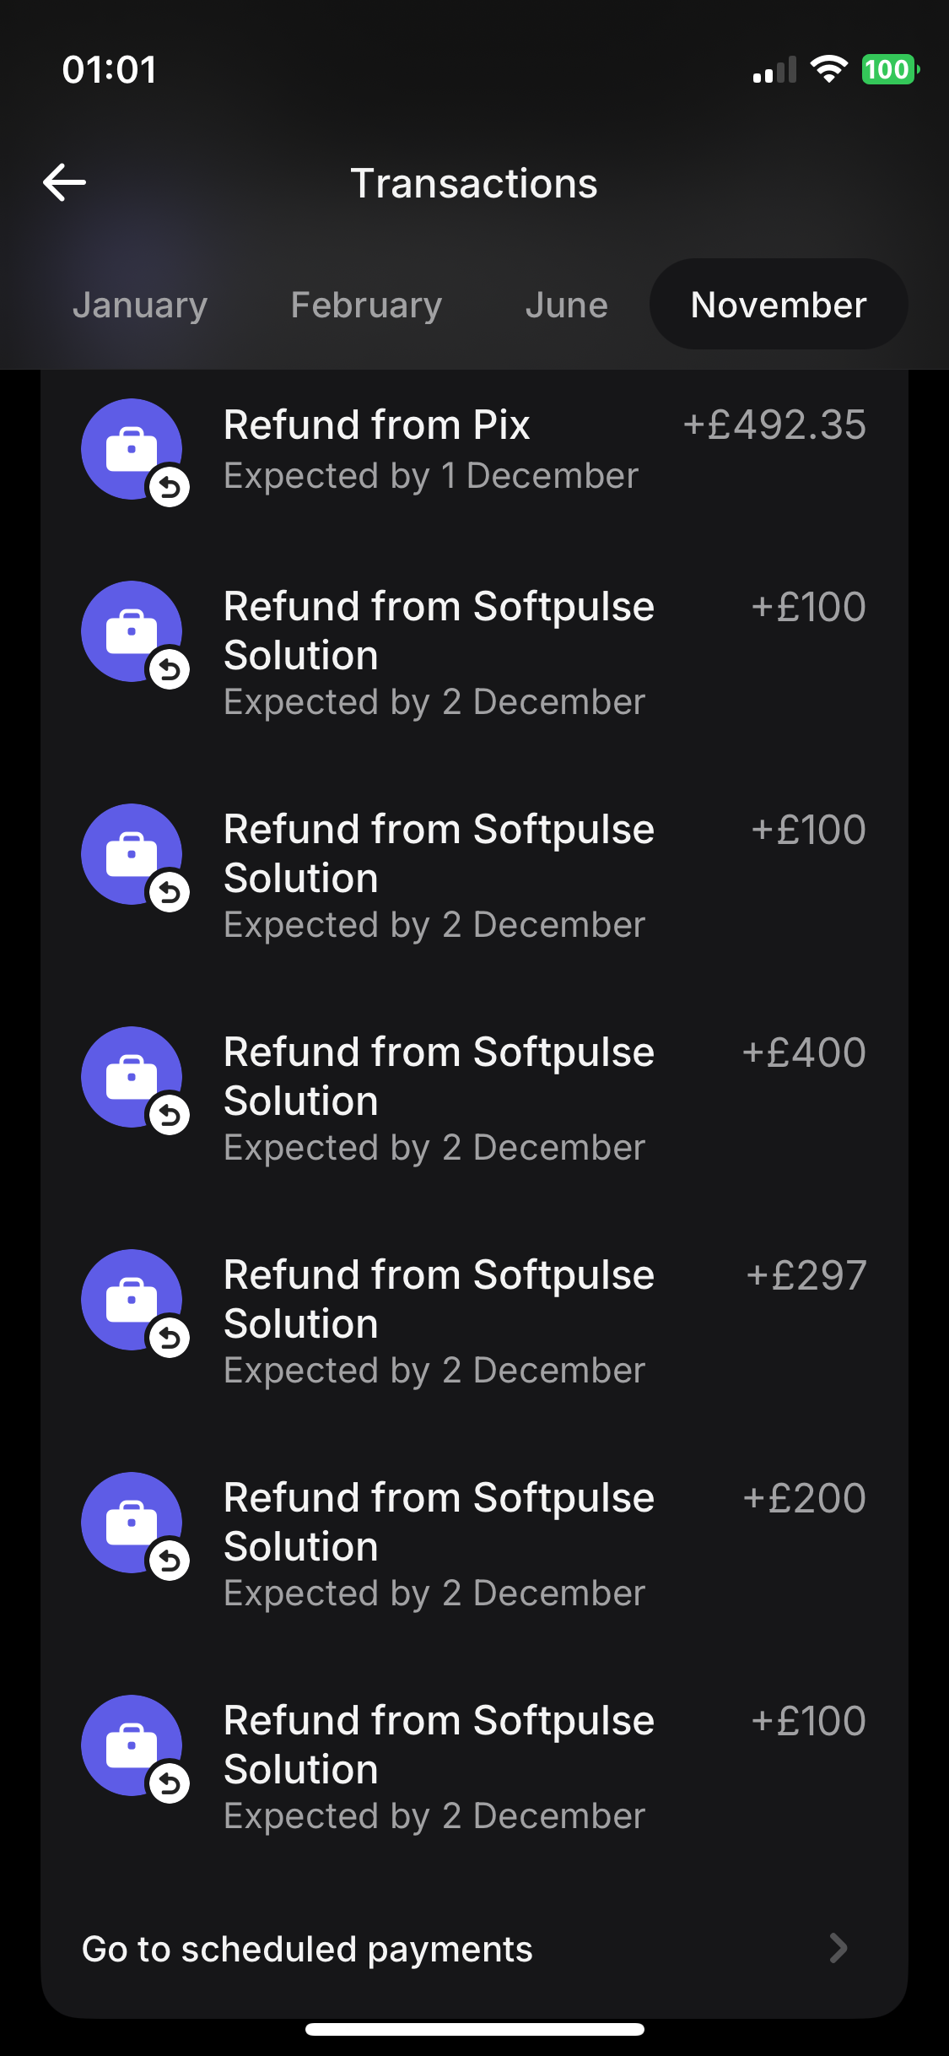The width and height of the screenshot is (949, 2056).
Task: Select the November month tab
Action: [x=778, y=305]
